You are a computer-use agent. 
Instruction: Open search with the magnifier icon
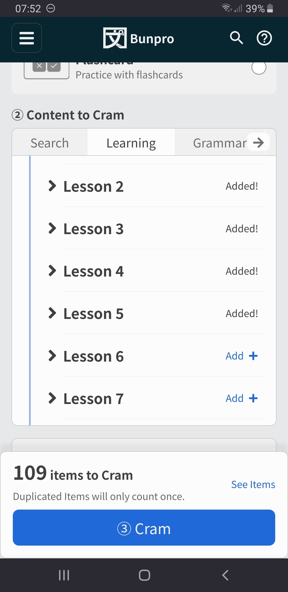[236, 38]
